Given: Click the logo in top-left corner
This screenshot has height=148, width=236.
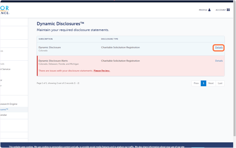Looking at the screenshot, I should point(5,10).
